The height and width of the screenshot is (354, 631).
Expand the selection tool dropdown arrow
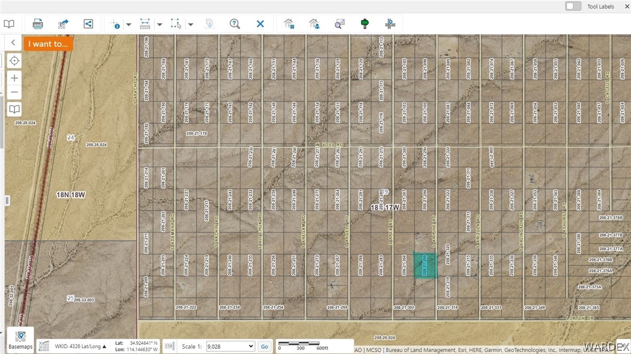coord(191,24)
